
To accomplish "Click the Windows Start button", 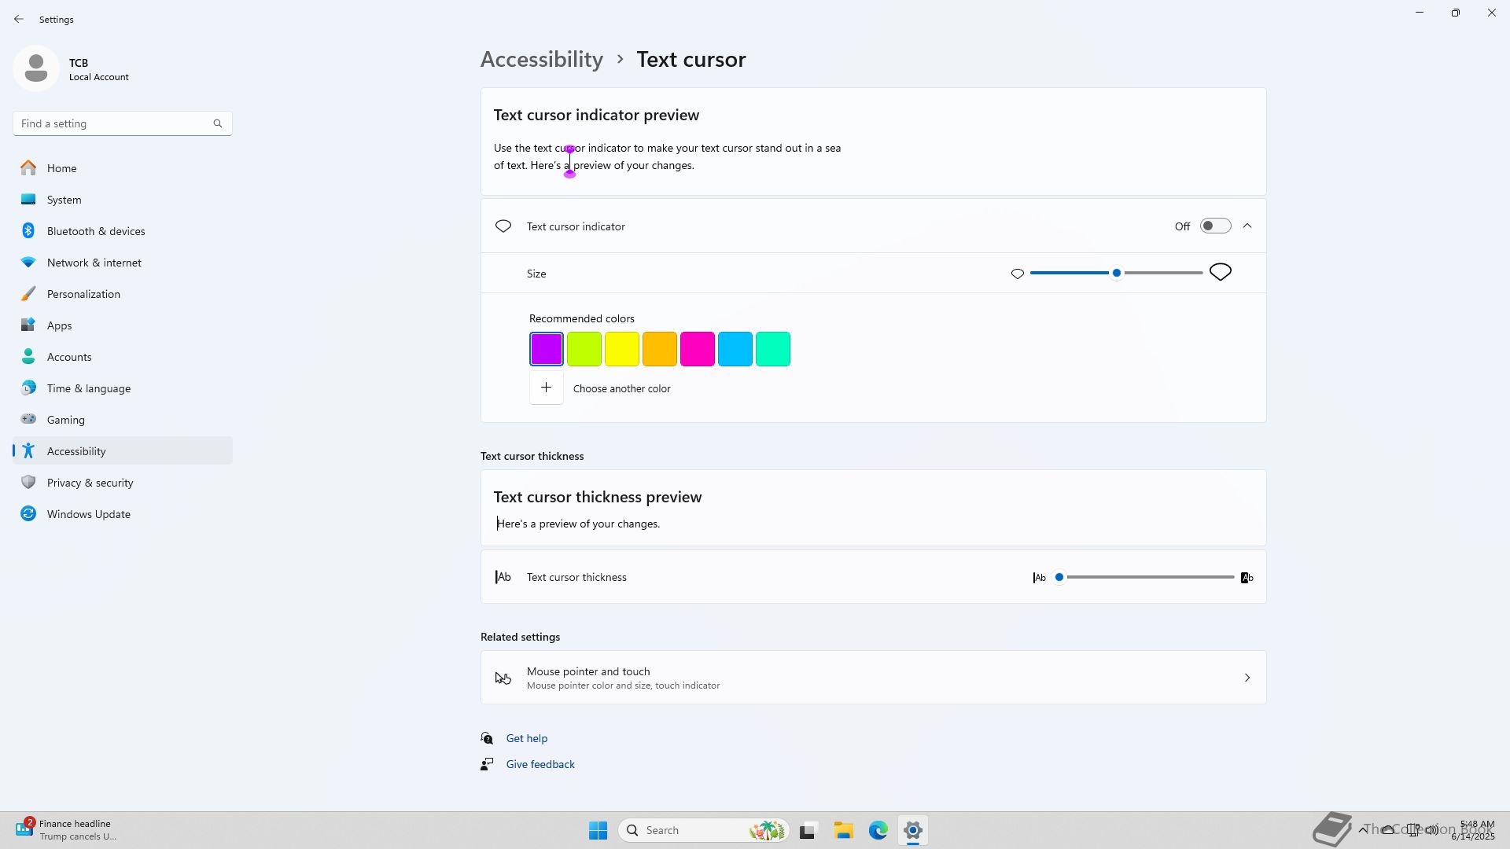I will tap(598, 830).
